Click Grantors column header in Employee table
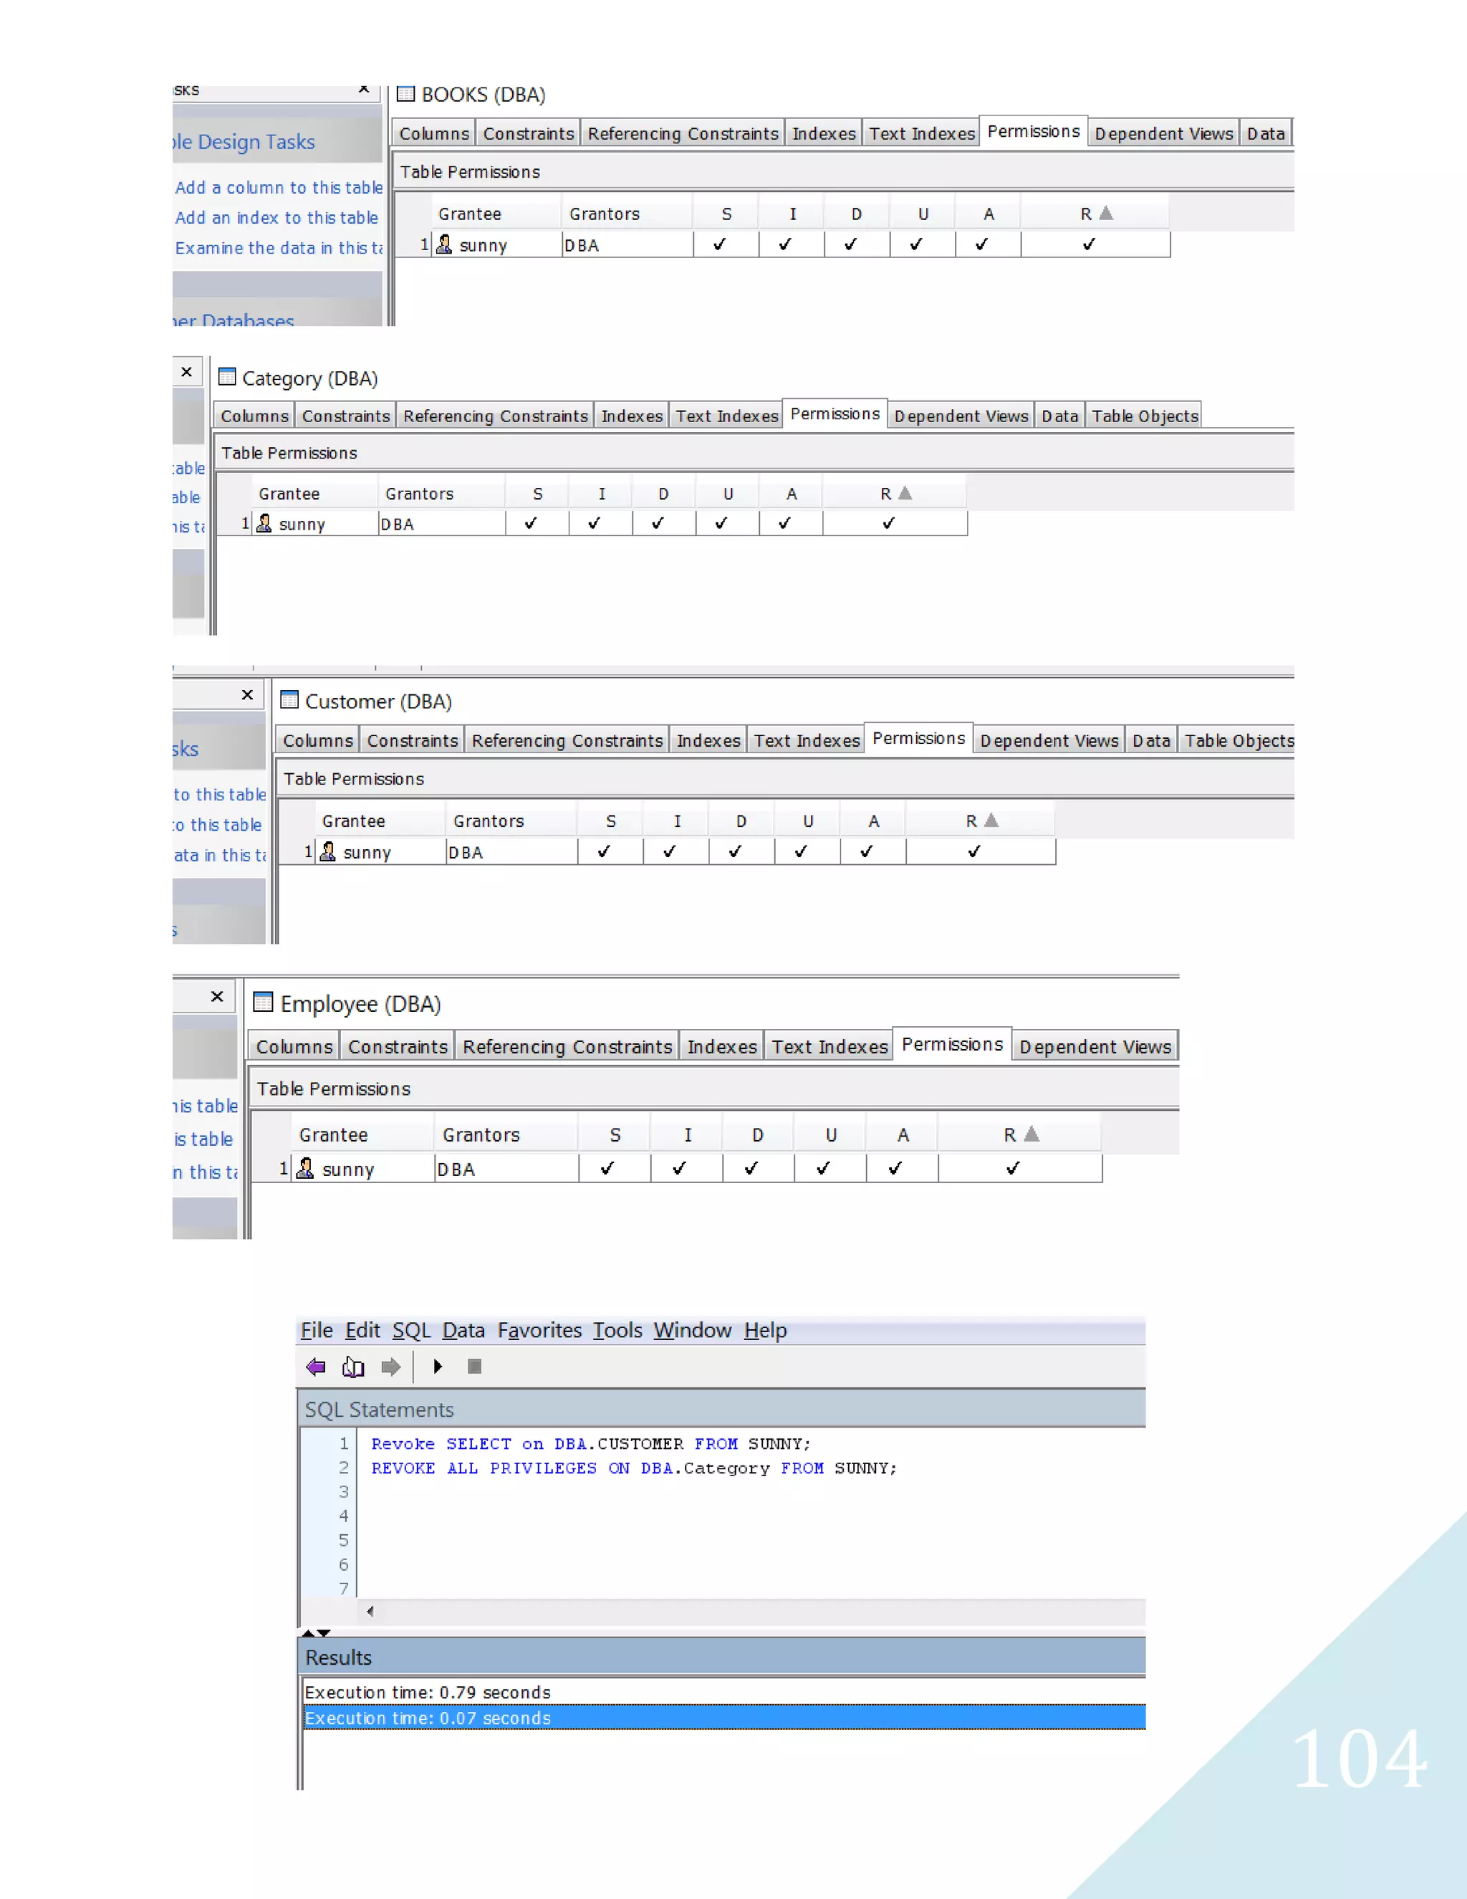This screenshot has height=1899, width=1467. 506,1134
